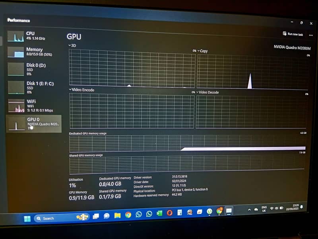Click the volume speaker tray icon
Image resolution: width=318 pixels, height=239 pixels.
click(276, 208)
